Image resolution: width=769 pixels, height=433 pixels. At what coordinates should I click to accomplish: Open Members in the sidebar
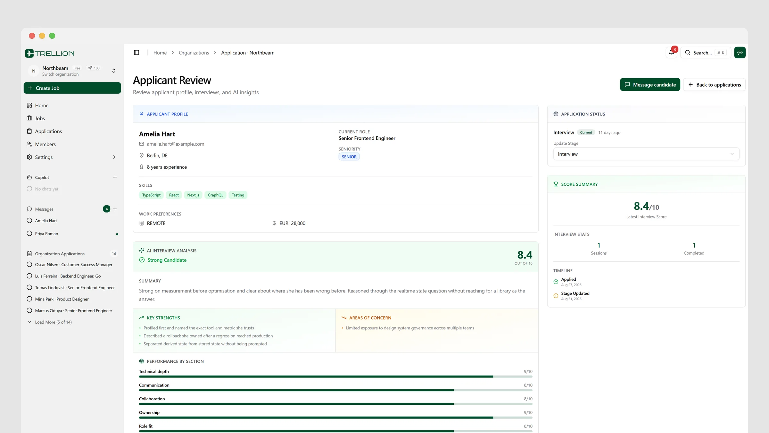[72, 144]
